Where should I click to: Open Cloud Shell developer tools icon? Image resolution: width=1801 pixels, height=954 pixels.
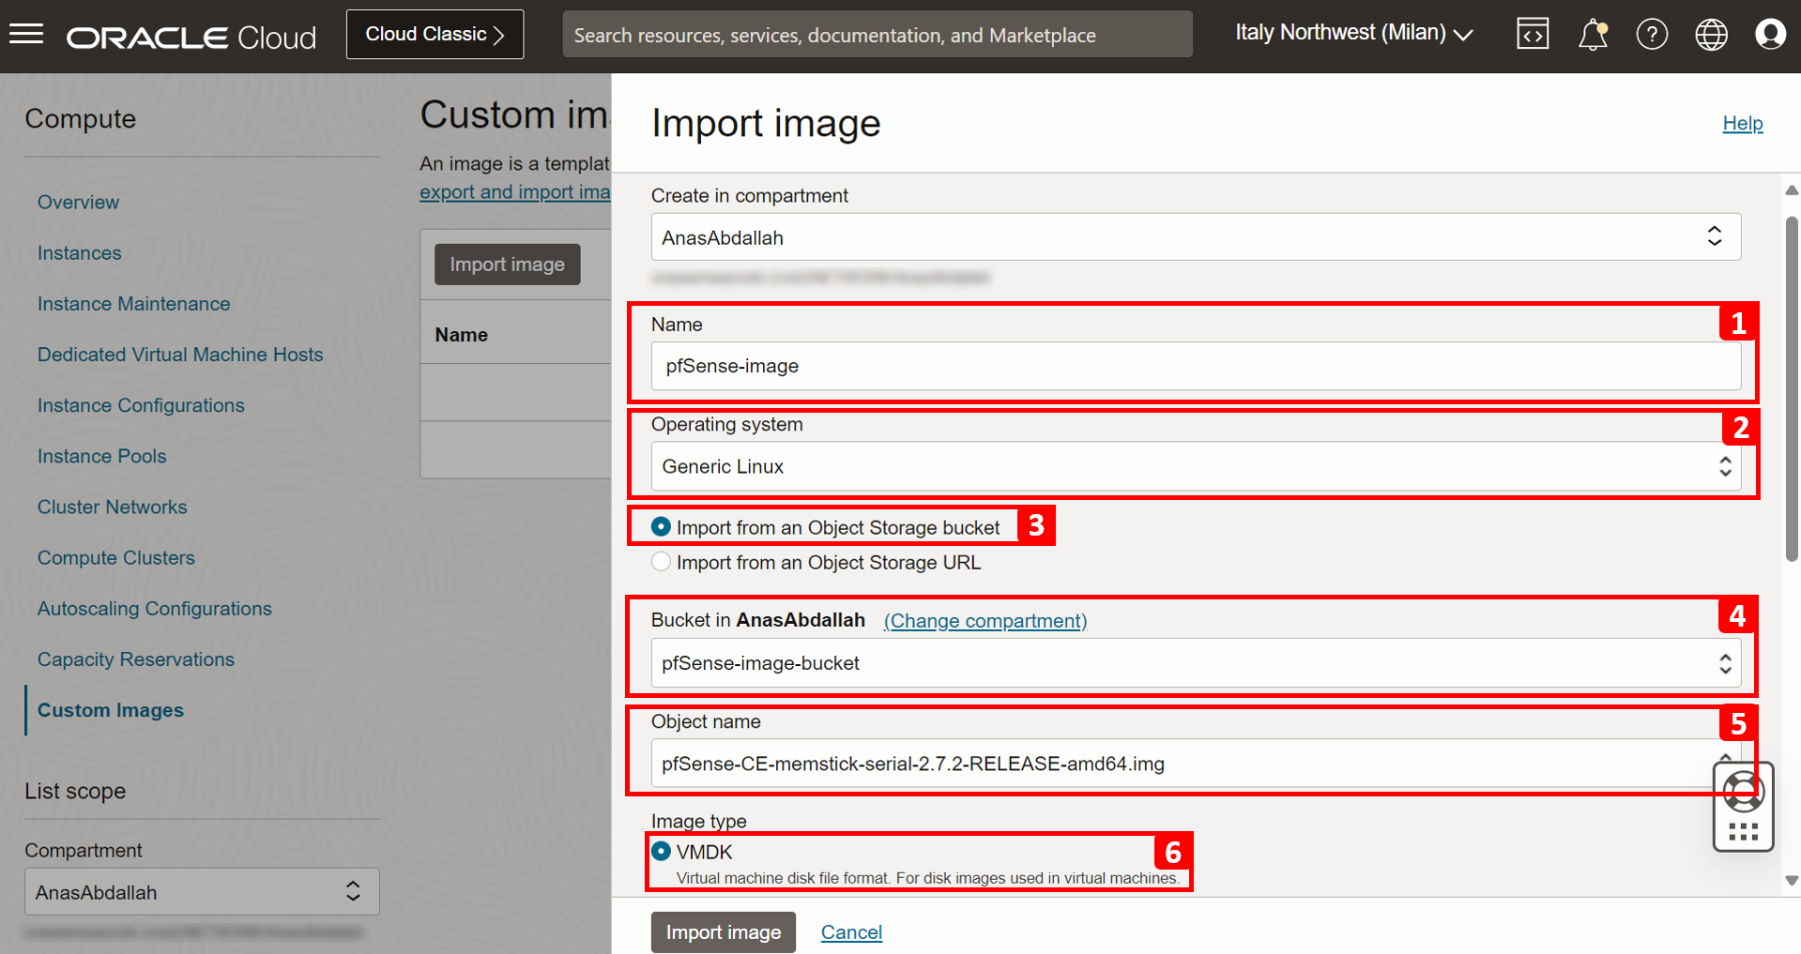pos(1533,35)
